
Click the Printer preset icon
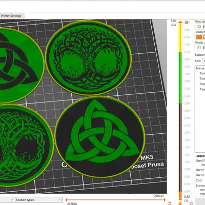tap(199, 48)
